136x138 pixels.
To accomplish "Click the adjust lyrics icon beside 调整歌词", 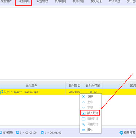I will (x=83, y=124).
